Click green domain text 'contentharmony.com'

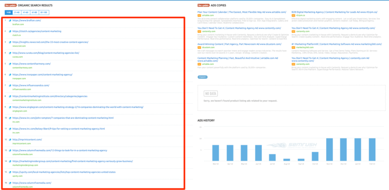[x=22, y=68]
